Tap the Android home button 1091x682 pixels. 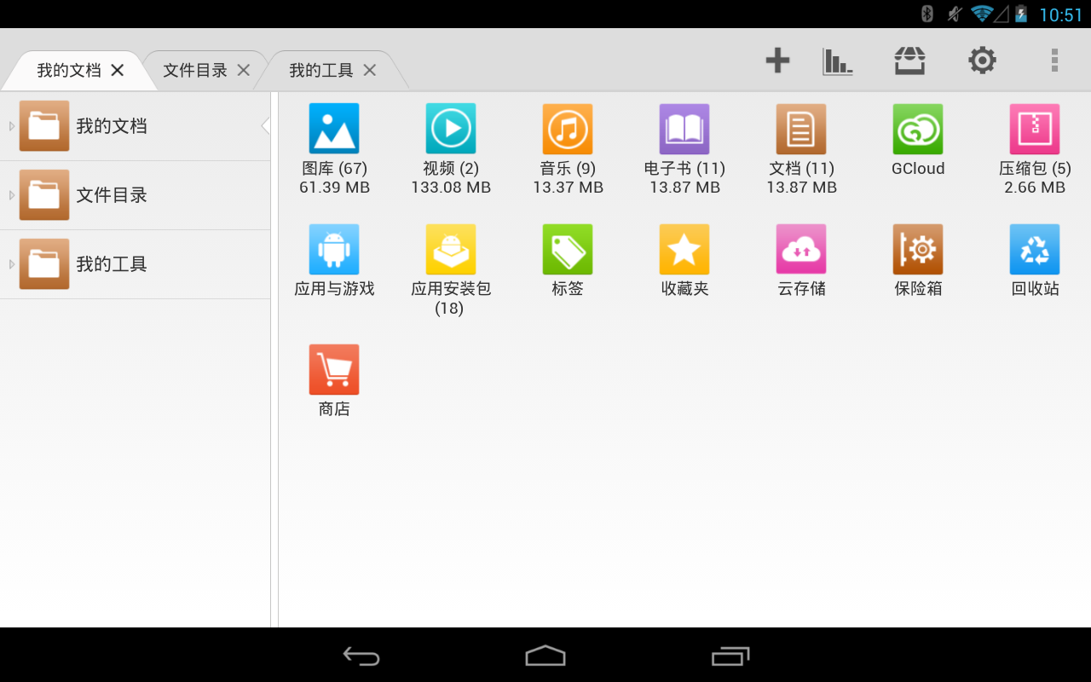click(x=545, y=656)
